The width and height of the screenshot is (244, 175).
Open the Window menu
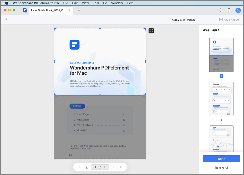[x=117, y=3]
